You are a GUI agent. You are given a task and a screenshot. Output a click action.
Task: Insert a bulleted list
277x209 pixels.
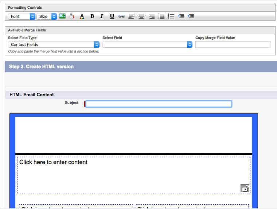pyautogui.click(x=161, y=16)
